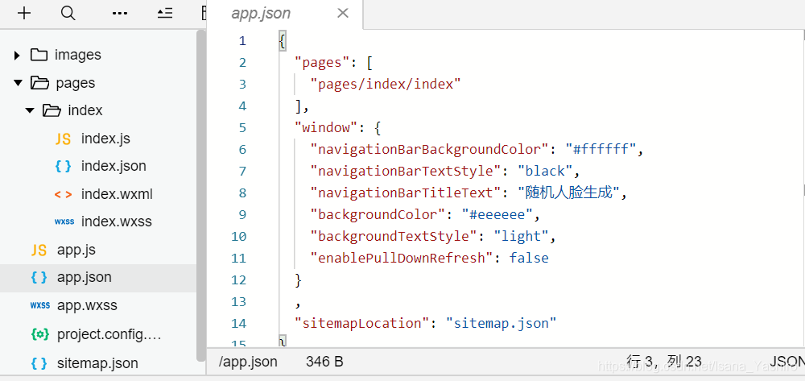Screen dimensions: 805x381
Task: Open app.js in the file tree
Action: coord(76,250)
